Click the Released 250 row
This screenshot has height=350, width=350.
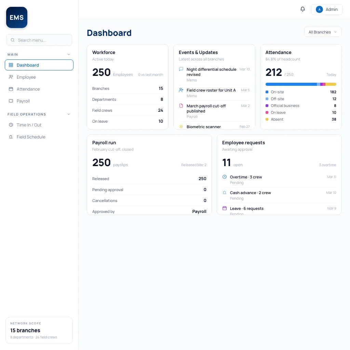click(x=149, y=178)
